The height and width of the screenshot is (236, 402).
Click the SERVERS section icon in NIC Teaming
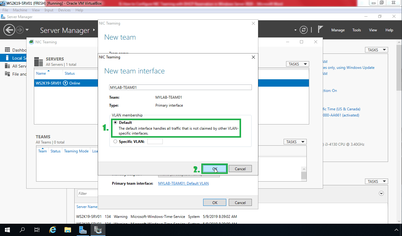pyautogui.click(x=39, y=61)
